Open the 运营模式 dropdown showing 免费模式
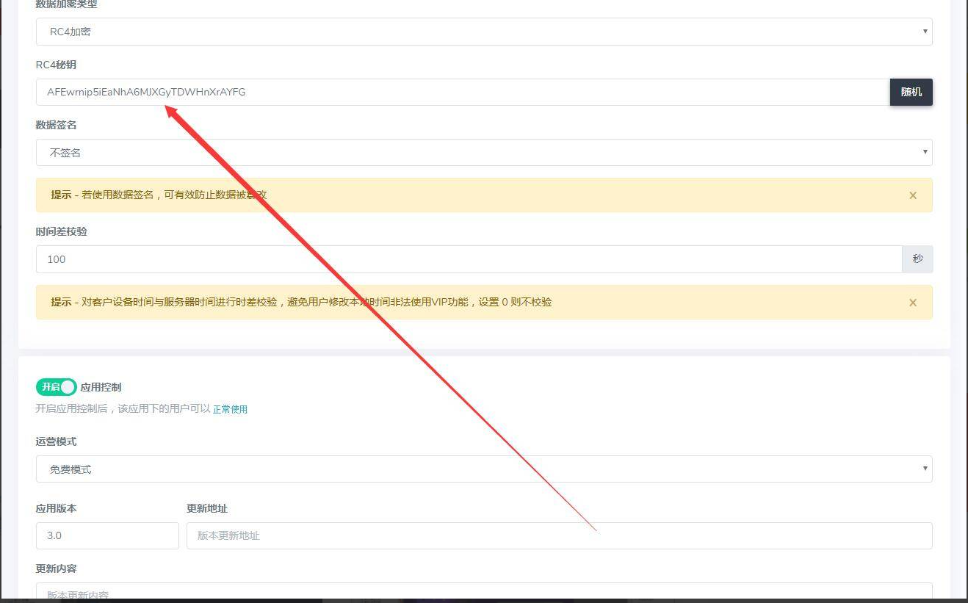 click(x=483, y=469)
